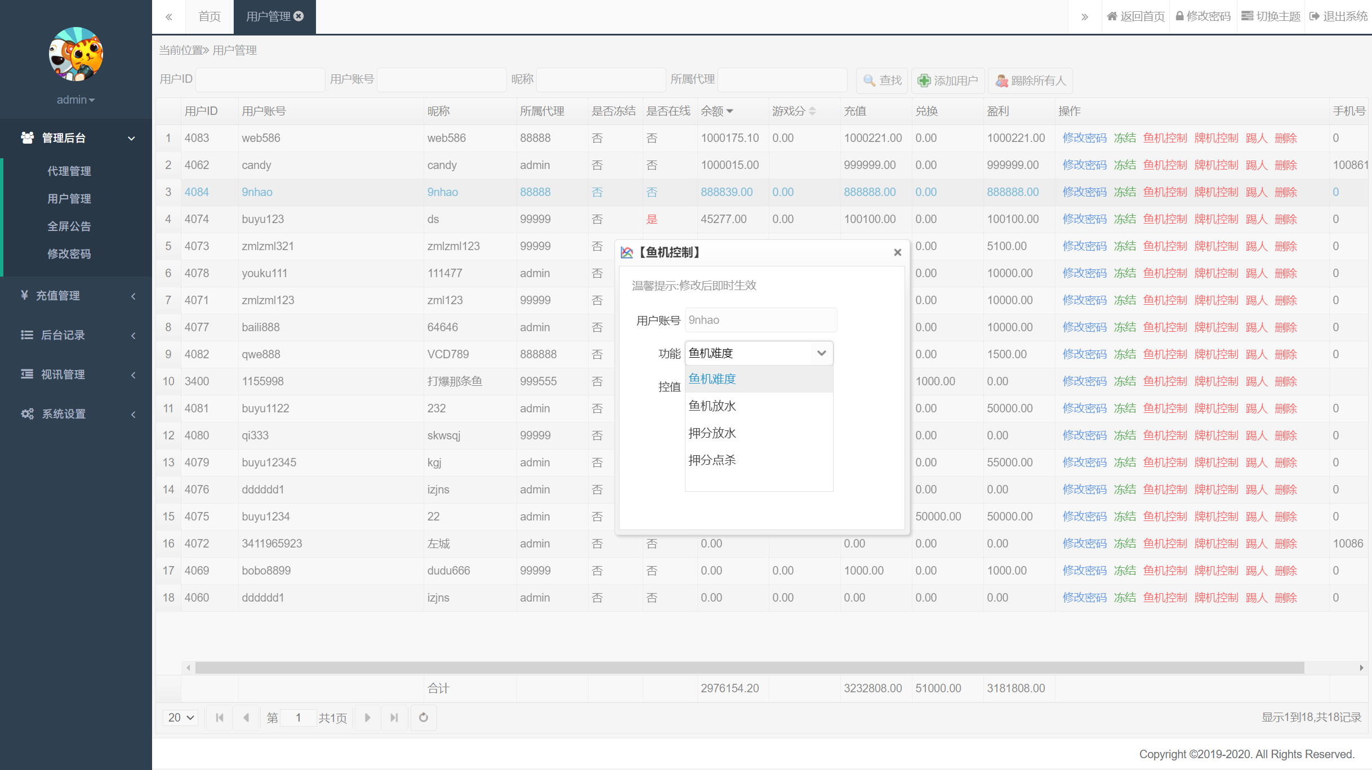The height and width of the screenshot is (770, 1372).
Task: Click 冻结 link for user web586
Action: click(1125, 138)
